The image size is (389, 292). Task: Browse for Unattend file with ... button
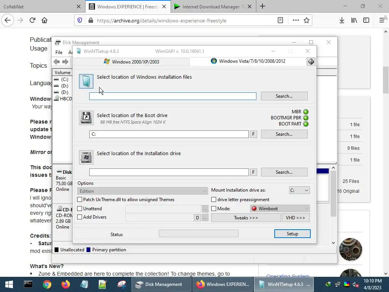coord(205,209)
